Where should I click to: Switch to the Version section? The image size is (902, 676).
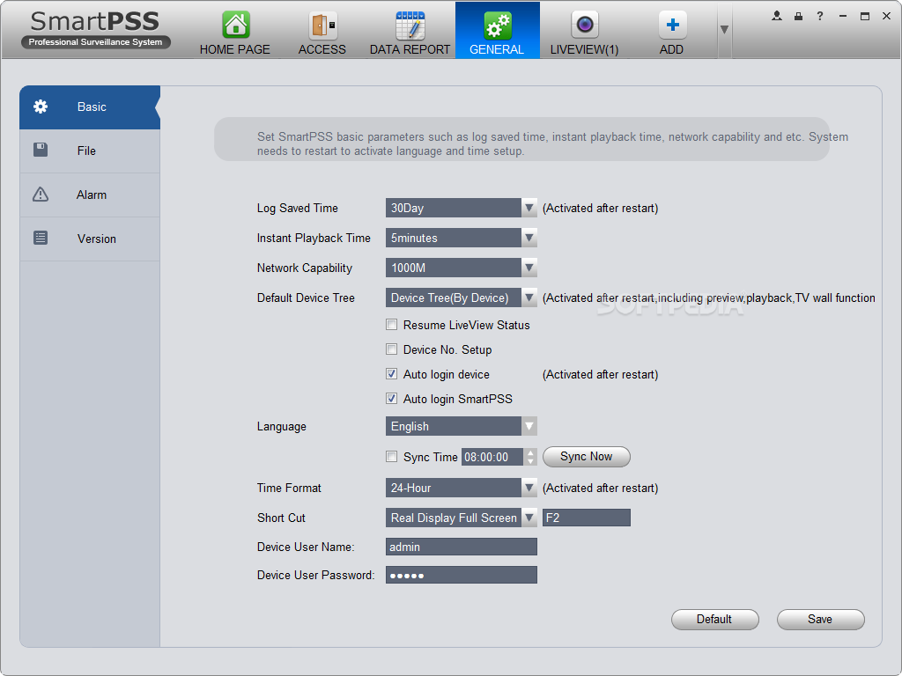pyautogui.click(x=90, y=239)
